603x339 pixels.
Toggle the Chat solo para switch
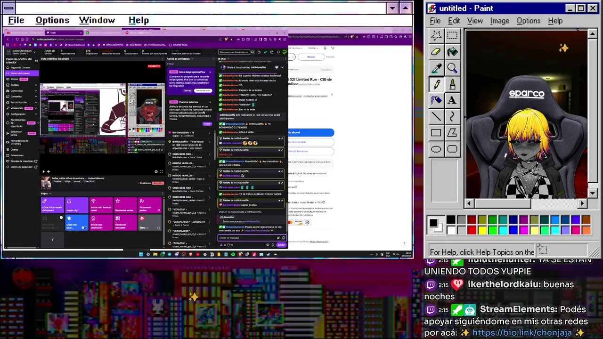[x=84, y=227]
